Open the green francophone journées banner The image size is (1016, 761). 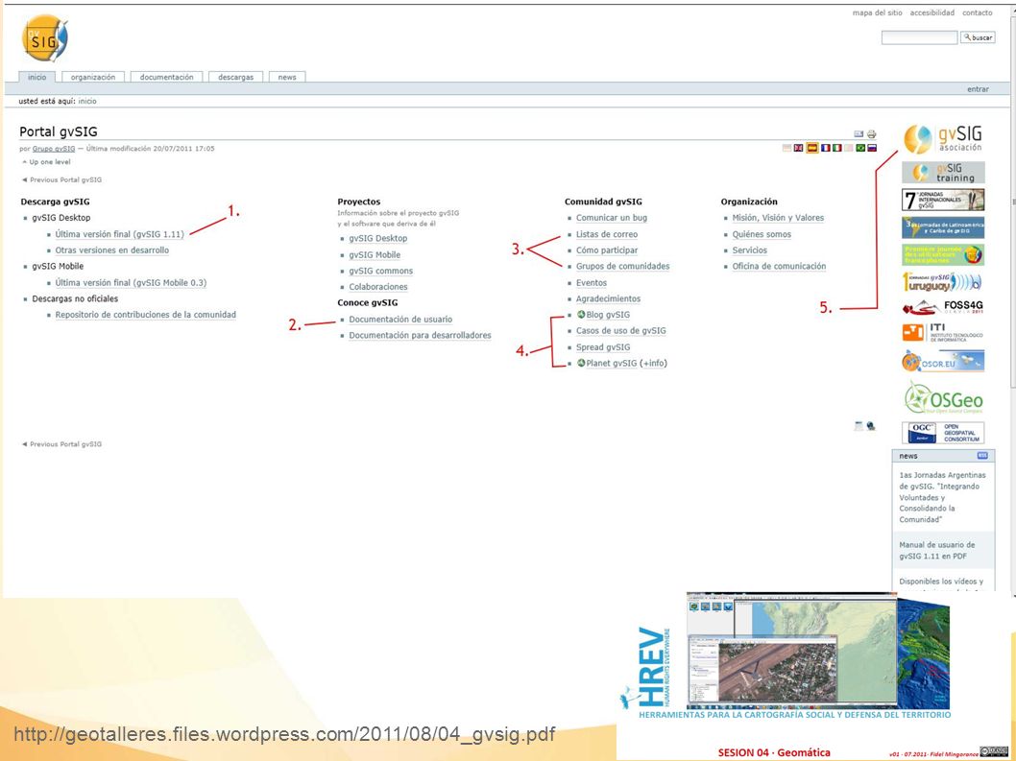point(943,254)
